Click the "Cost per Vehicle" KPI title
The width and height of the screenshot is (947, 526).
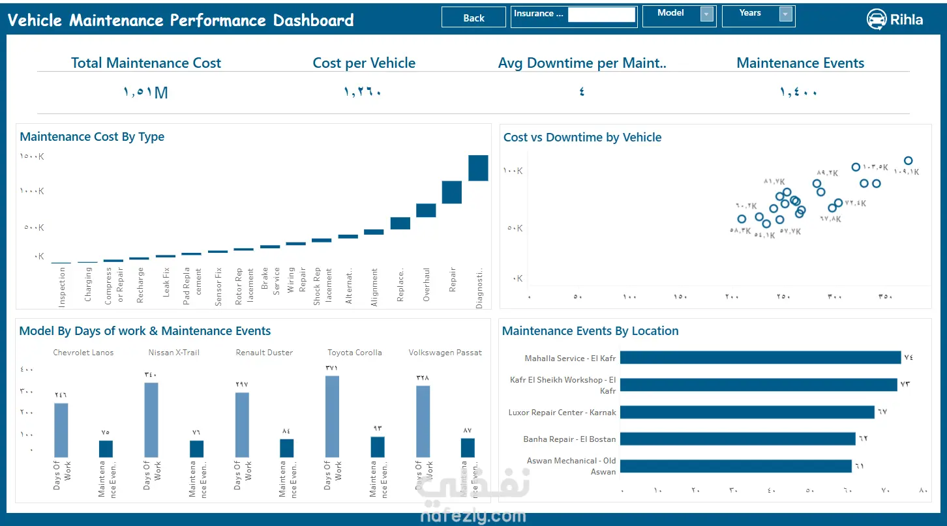(364, 63)
